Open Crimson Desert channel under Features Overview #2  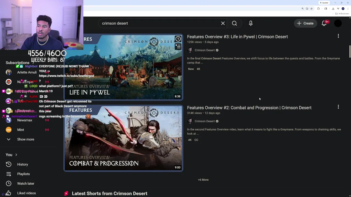coord(205,121)
